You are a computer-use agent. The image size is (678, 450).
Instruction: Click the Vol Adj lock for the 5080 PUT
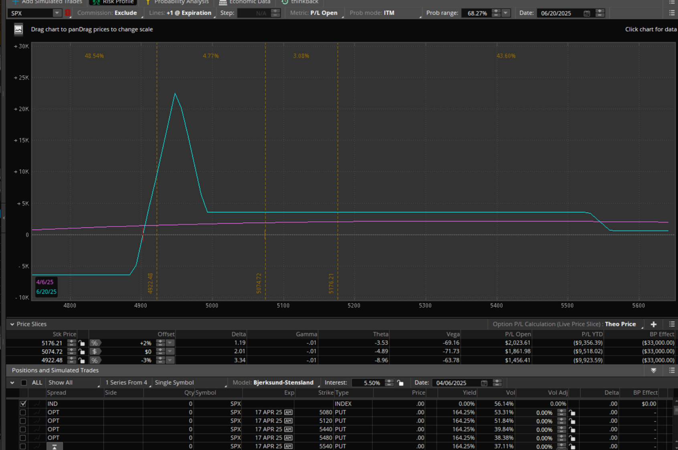(572, 413)
